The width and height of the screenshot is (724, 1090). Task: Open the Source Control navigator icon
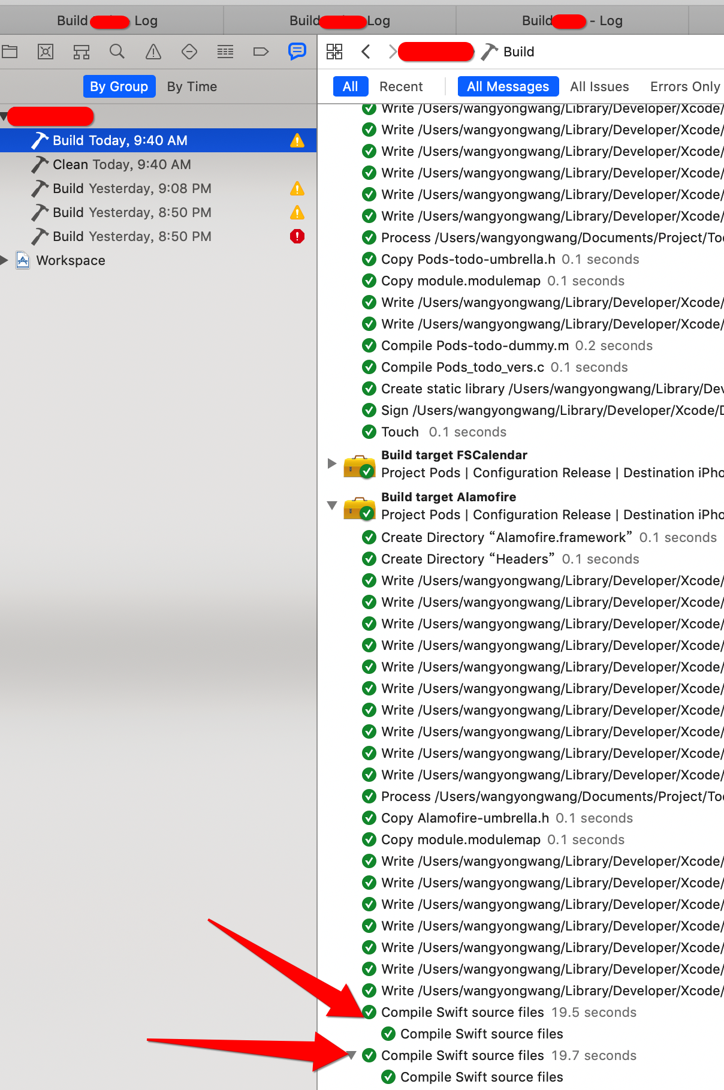coord(46,52)
